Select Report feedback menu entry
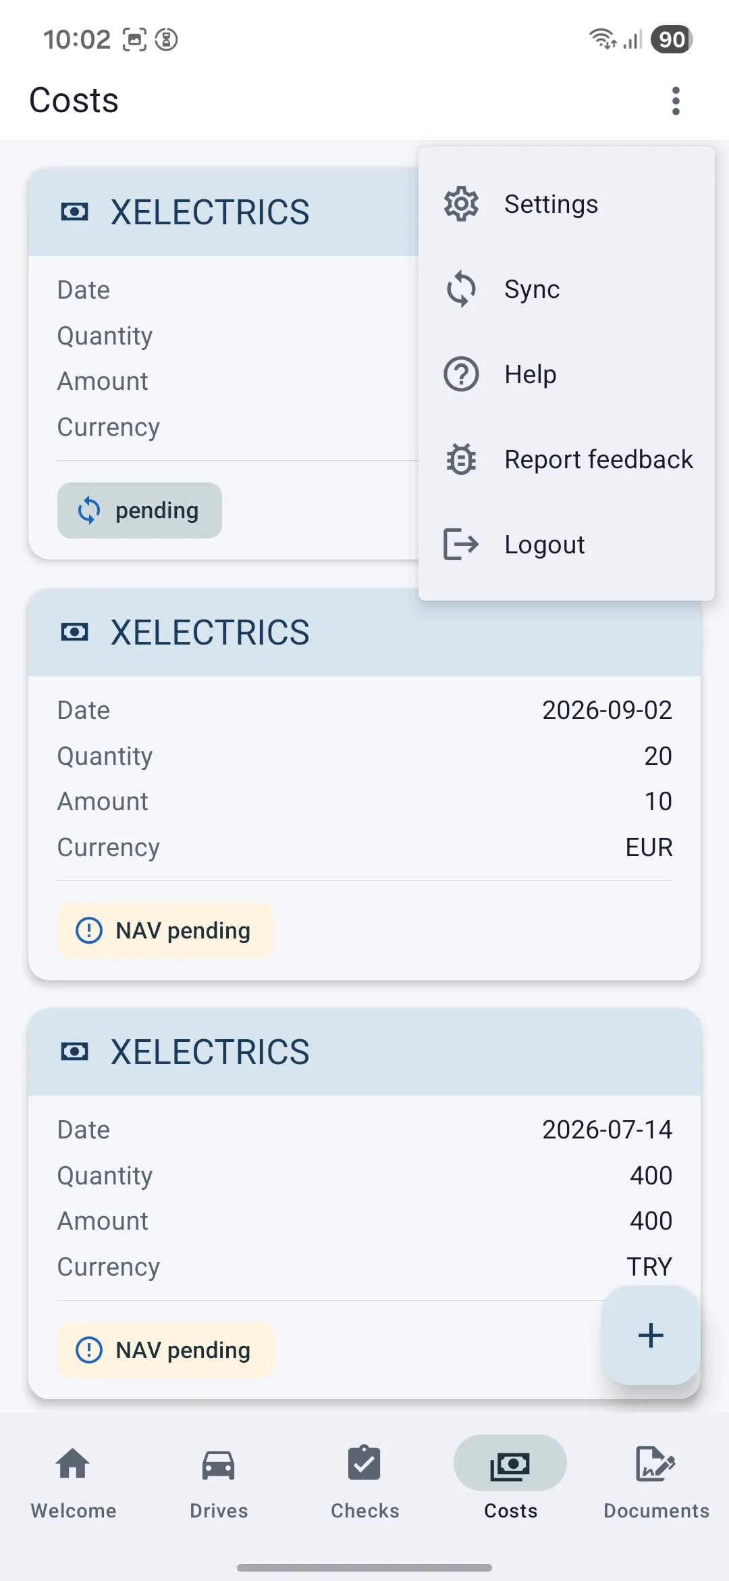 pyautogui.click(x=566, y=459)
